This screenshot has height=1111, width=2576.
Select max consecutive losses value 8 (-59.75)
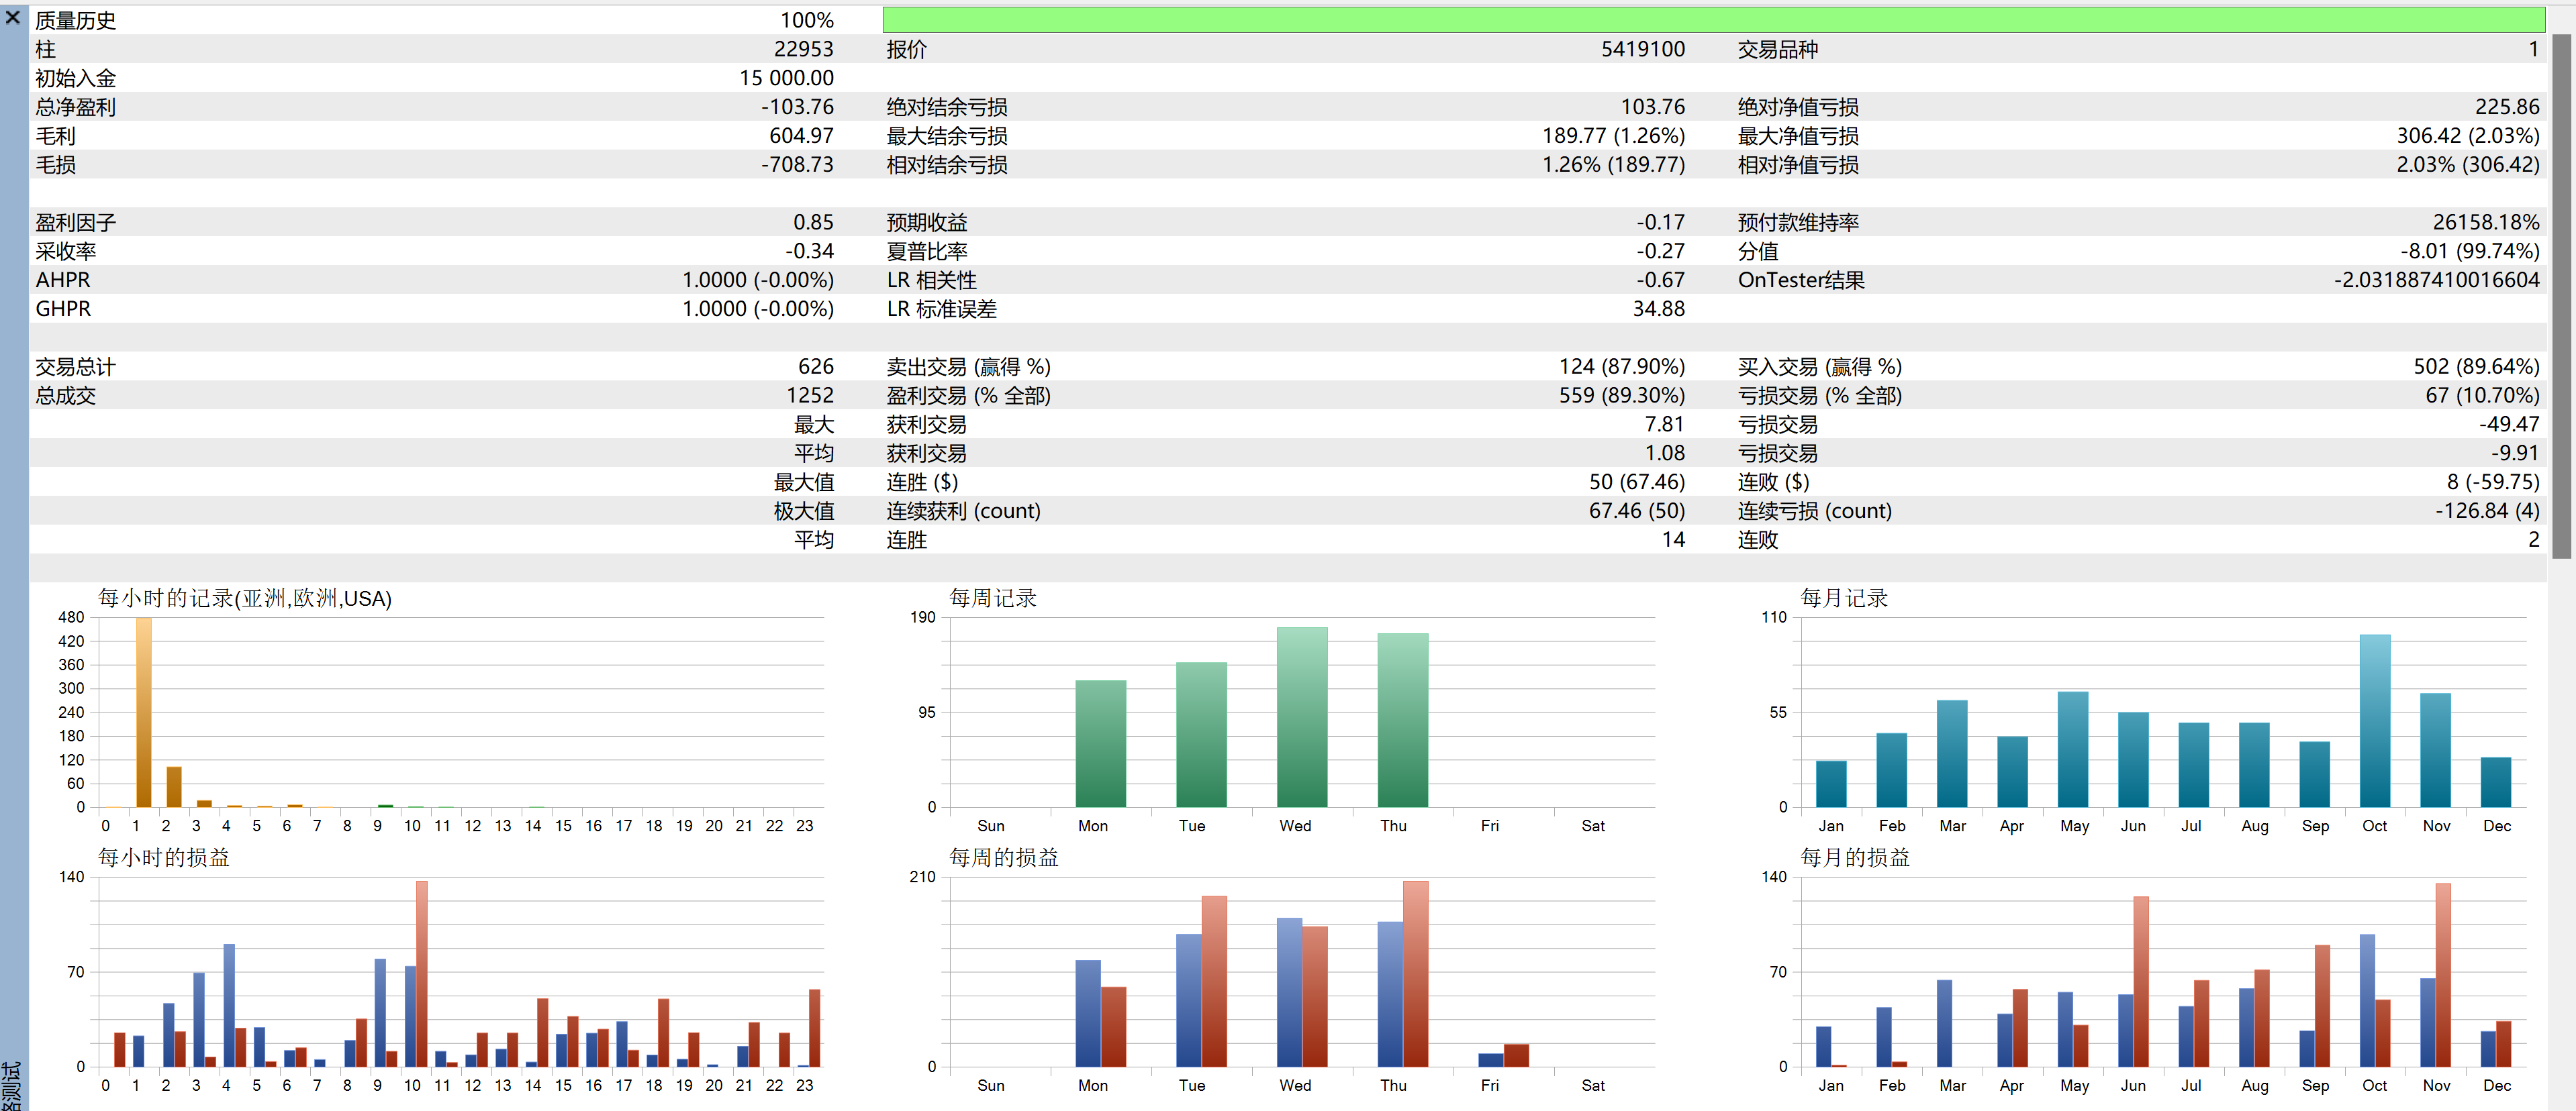[x=2493, y=482]
